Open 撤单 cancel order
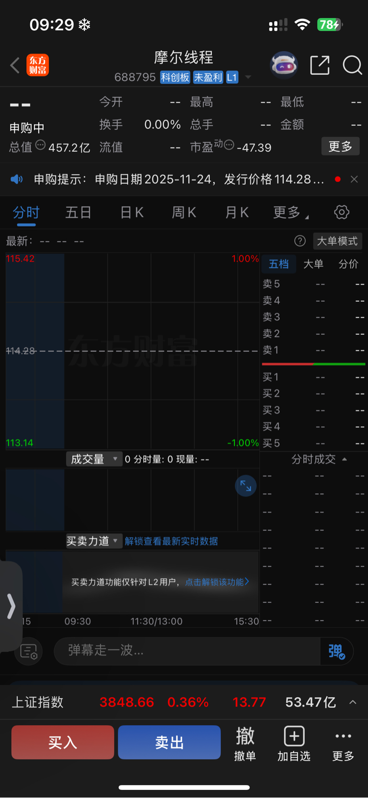 245,744
